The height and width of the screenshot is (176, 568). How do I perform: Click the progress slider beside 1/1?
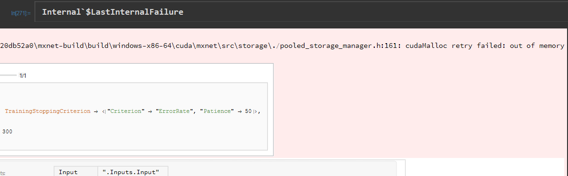pos(8,75)
